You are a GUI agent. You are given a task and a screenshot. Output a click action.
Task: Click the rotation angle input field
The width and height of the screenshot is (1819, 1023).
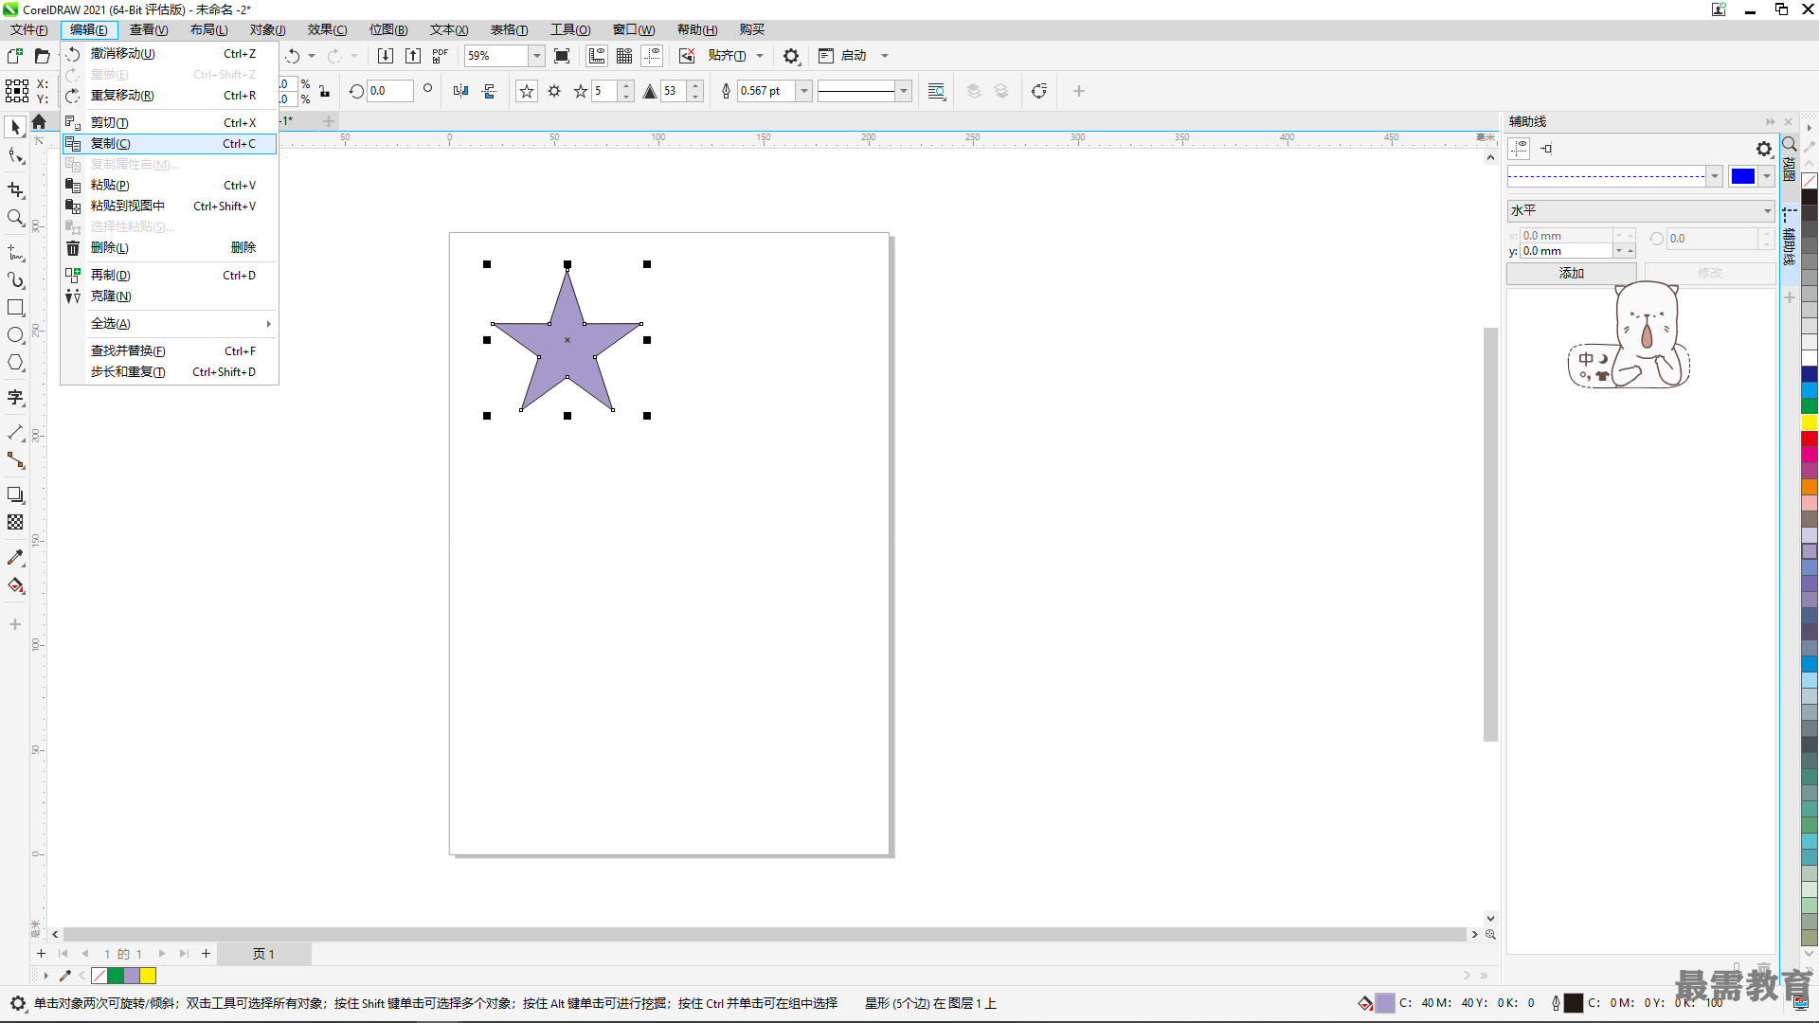click(x=390, y=91)
